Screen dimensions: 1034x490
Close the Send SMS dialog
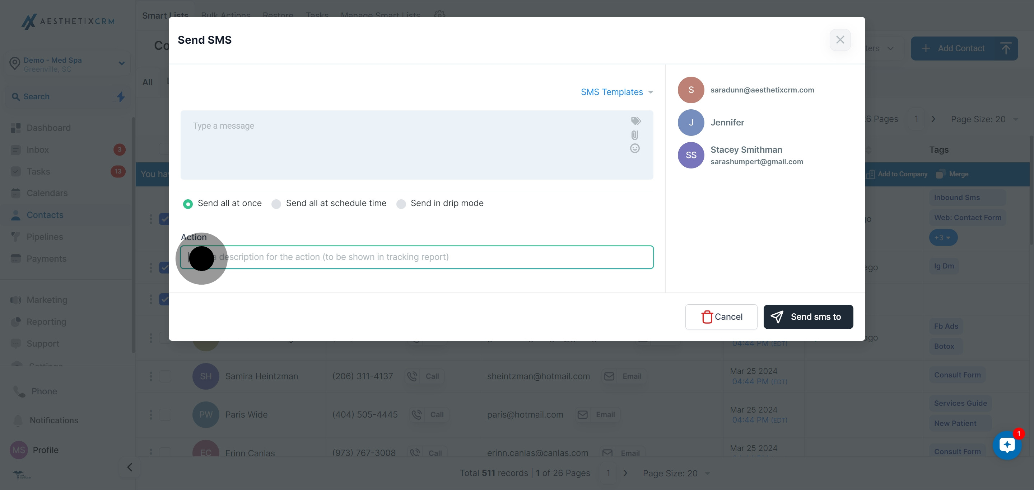[840, 40]
